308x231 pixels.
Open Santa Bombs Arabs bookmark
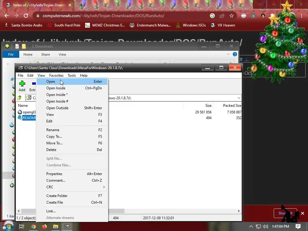23,25
